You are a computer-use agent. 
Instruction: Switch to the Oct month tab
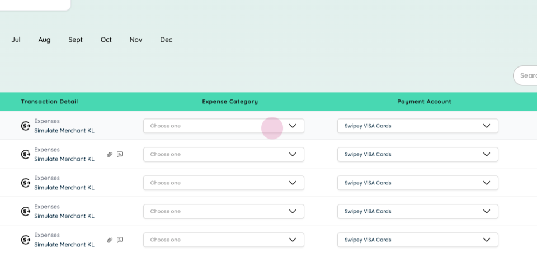tap(106, 40)
